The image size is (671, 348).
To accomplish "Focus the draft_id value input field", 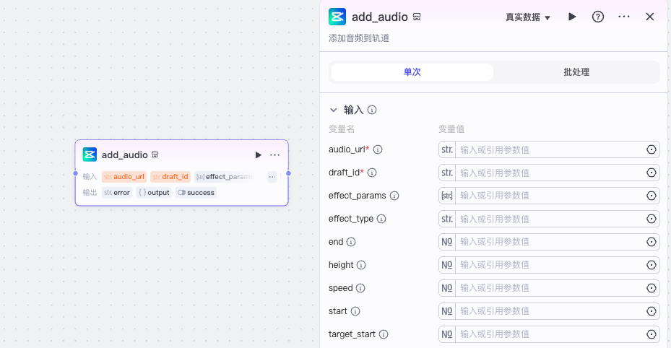I will 550,173.
